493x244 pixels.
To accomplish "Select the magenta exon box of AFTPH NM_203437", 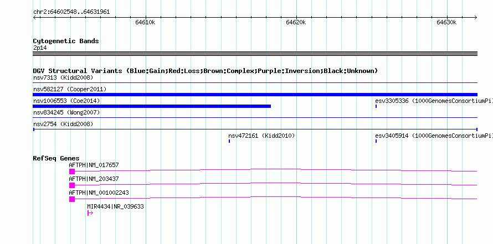I will (x=72, y=185).
